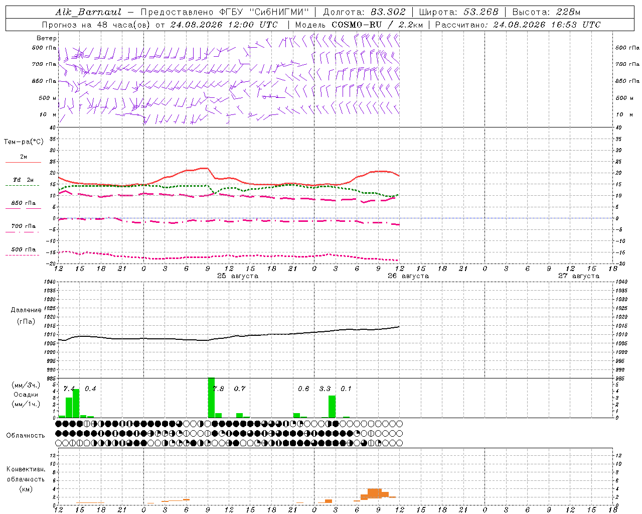This screenshot has width=642, height=514.
Task: Click the Ветер panel label
Action: click(47, 38)
